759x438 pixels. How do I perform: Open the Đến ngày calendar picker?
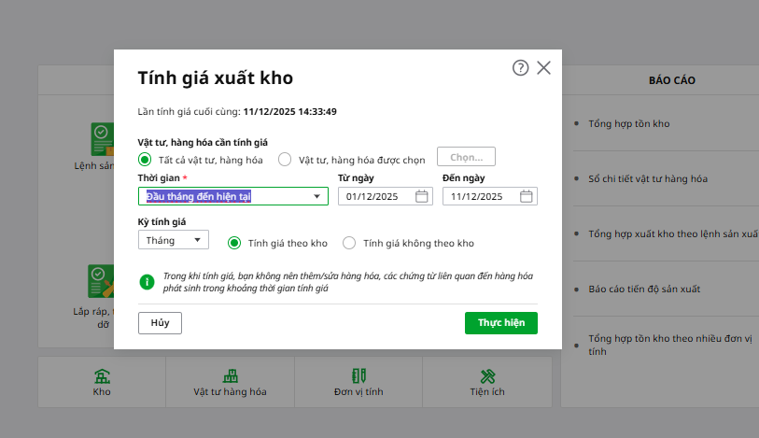[526, 196]
